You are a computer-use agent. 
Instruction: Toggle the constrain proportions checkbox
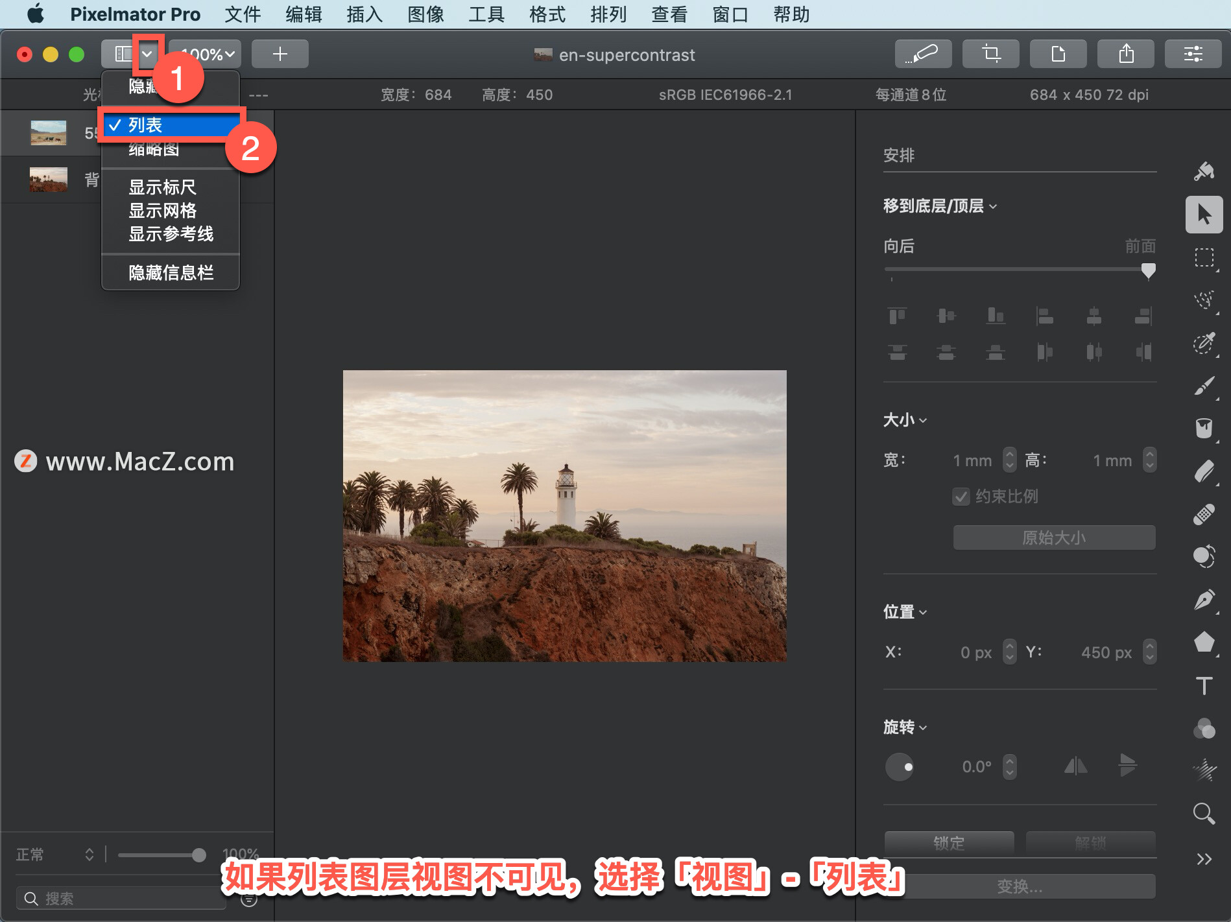[961, 497]
